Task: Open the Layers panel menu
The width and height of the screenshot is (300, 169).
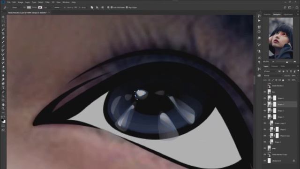Action: click(298, 66)
